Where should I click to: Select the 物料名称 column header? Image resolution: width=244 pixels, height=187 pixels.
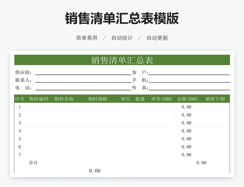[64, 99]
